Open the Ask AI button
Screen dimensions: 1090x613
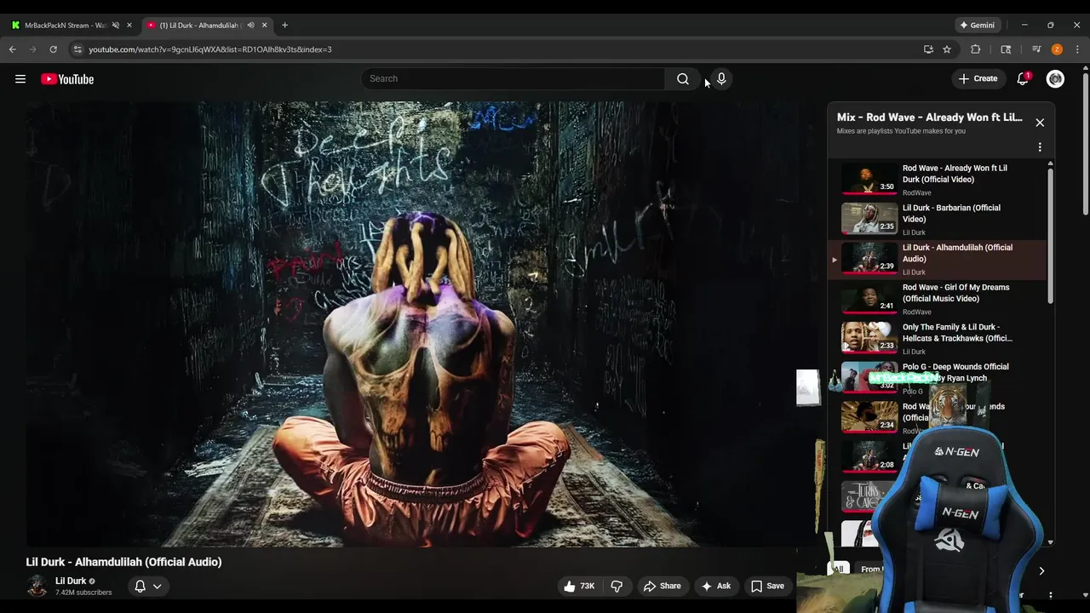coord(715,586)
